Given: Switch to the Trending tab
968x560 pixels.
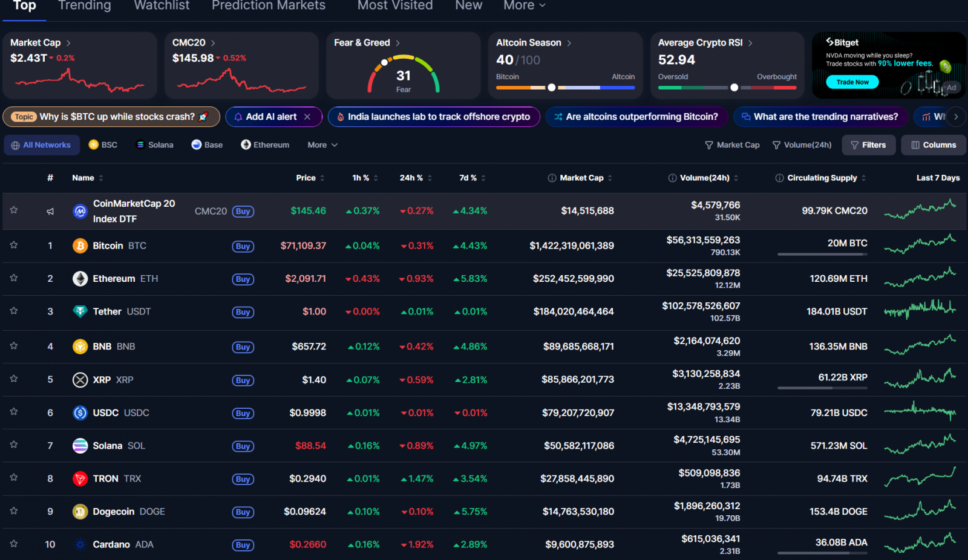Looking at the screenshot, I should point(85,5).
